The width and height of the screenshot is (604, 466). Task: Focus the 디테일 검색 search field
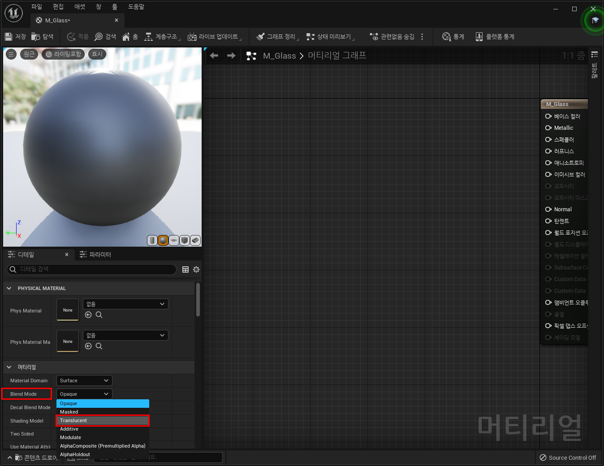click(91, 269)
